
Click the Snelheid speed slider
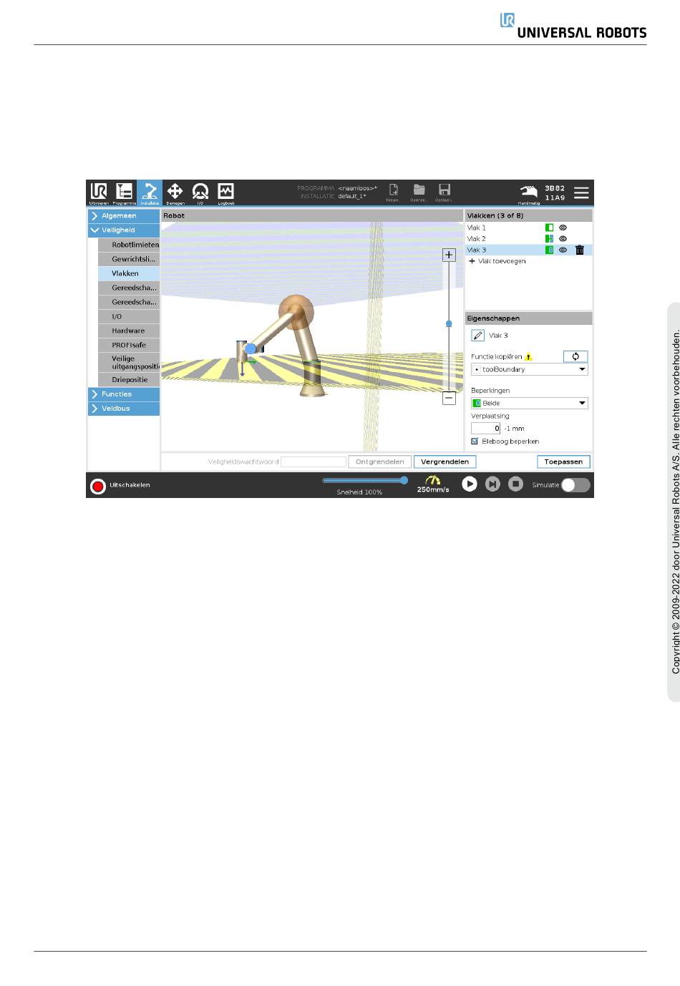pyautogui.click(x=365, y=480)
